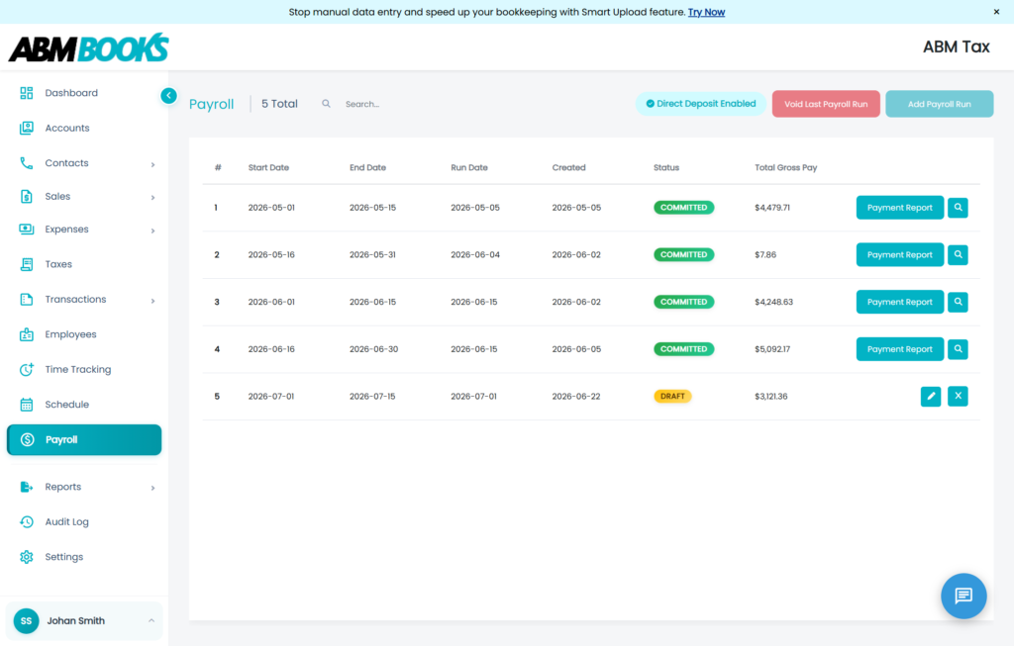Open Payment Report for run 3
The height and width of the screenshot is (646, 1014).
899,302
